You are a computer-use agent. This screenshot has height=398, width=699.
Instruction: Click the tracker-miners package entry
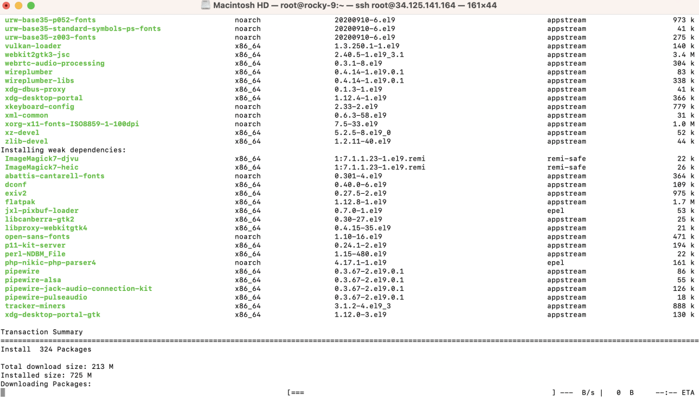[35, 306]
